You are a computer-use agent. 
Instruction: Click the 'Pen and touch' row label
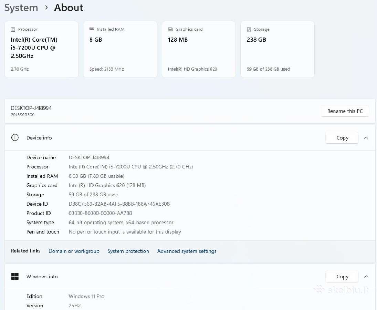pyautogui.click(x=43, y=232)
